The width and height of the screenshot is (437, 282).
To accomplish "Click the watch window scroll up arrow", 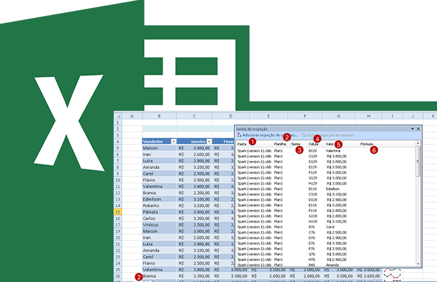I will (418, 143).
